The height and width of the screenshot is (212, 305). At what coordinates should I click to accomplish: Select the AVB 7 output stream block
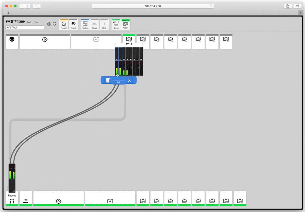click(226, 198)
